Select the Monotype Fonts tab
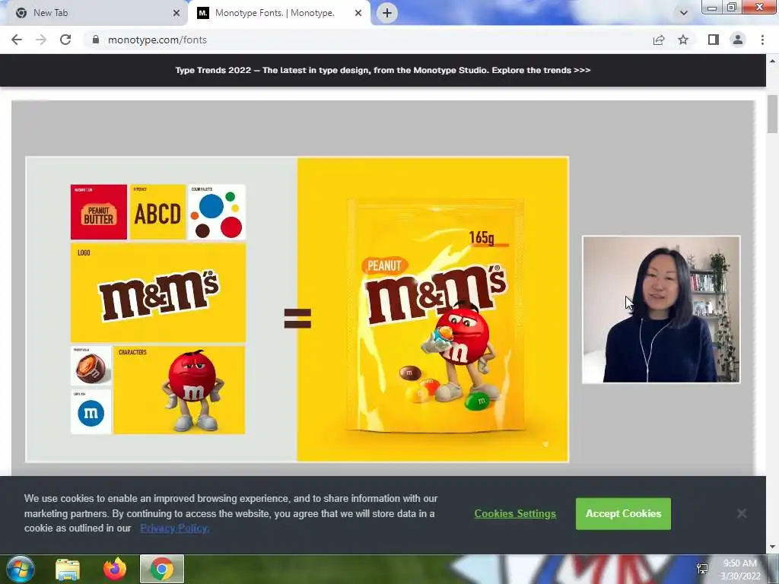Image resolution: width=779 pixels, height=584 pixels. click(x=278, y=13)
